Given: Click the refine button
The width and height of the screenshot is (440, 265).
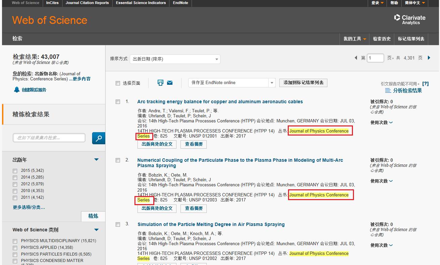Looking at the screenshot, I should [93, 216].
